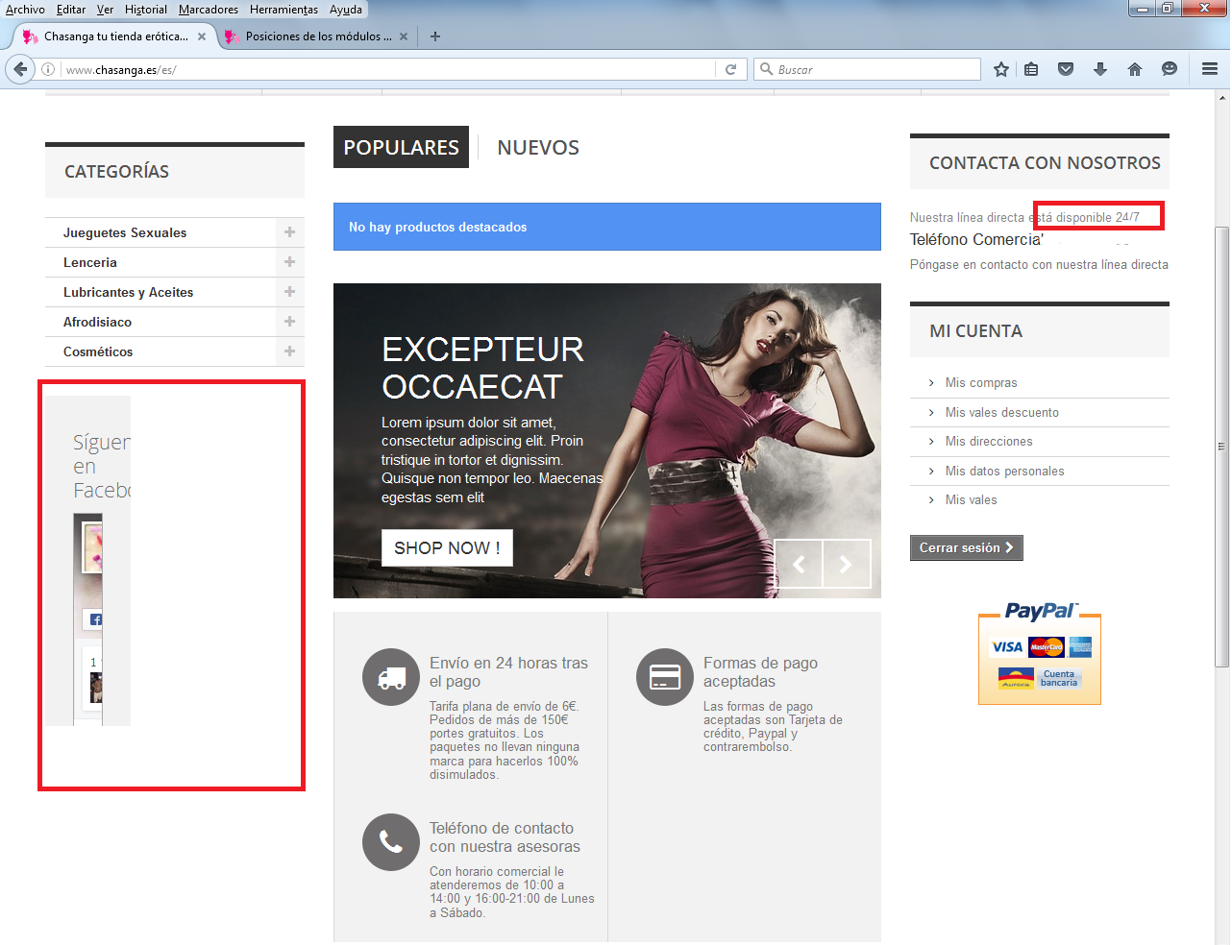Open the downloads arrow panel
The width and height of the screenshot is (1232, 945).
[1100, 69]
